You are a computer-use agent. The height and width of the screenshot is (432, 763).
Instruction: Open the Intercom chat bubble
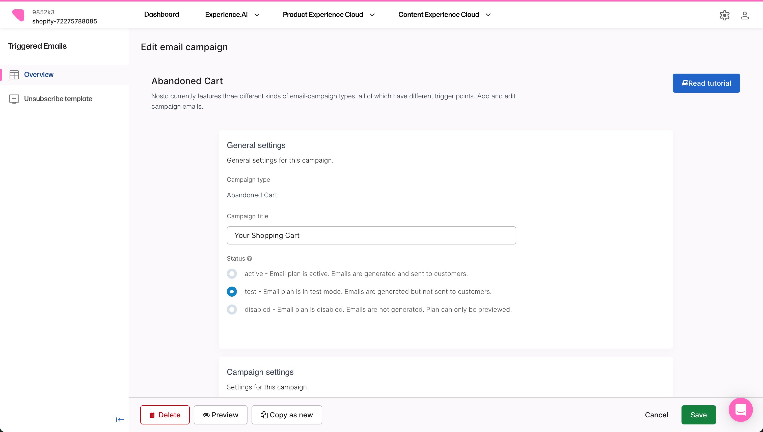[741, 410]
